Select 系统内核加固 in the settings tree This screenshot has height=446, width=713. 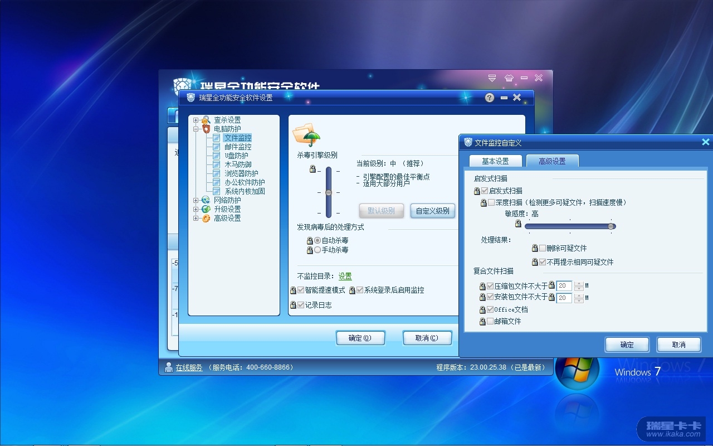(x=245, y=191)
